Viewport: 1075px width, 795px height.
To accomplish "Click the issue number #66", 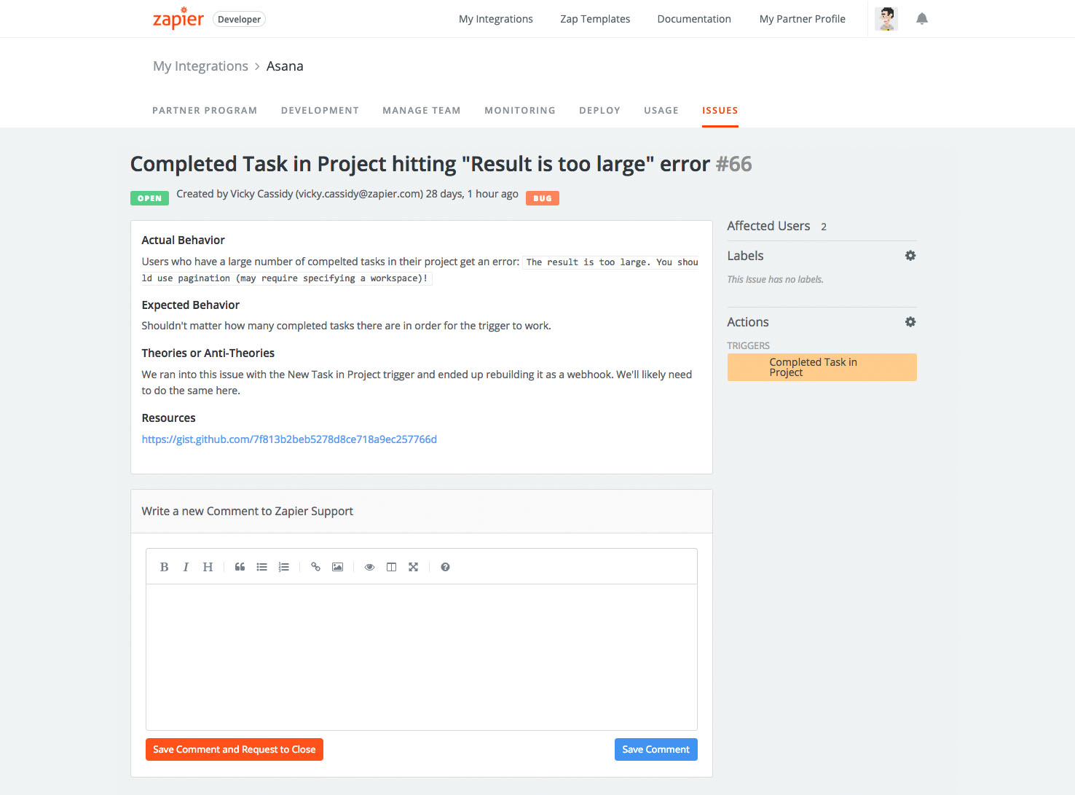I will 733,164.
